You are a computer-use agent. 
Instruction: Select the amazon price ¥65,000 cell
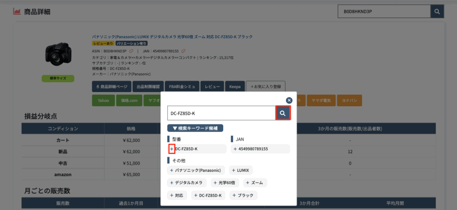pyautogui.click(x=131, y=175)
